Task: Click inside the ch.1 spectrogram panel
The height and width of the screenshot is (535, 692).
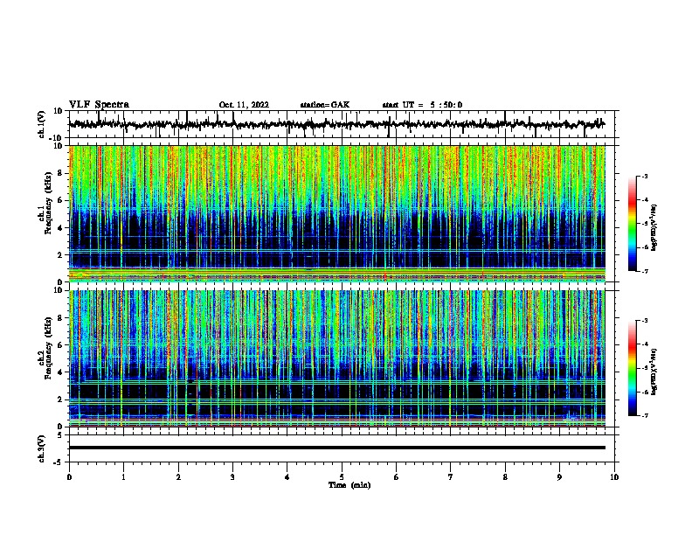Action: tap(337, 213)
